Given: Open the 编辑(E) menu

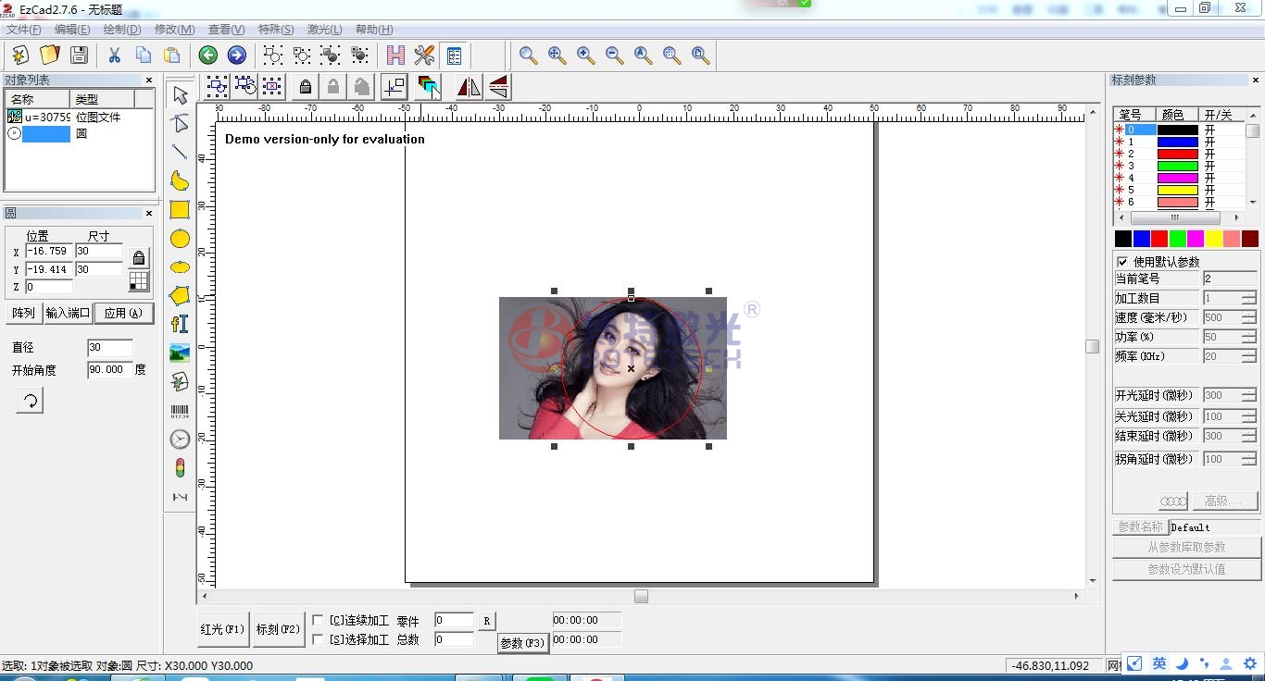Looking at the screenshot, I should [72, 30].
